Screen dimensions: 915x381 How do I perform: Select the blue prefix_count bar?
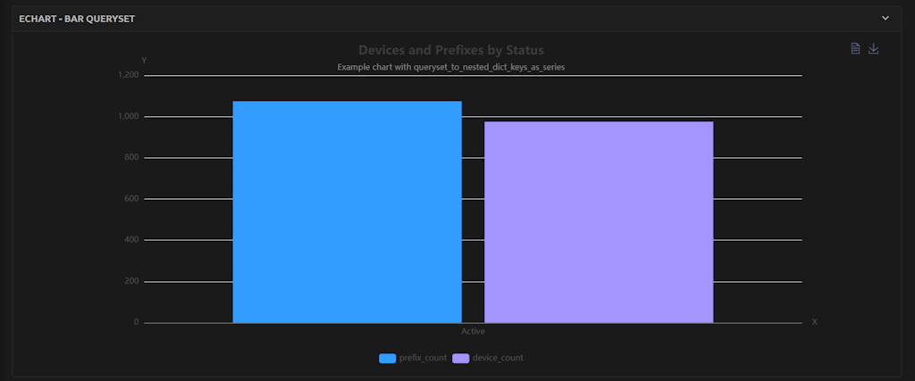tap(347, 212)
